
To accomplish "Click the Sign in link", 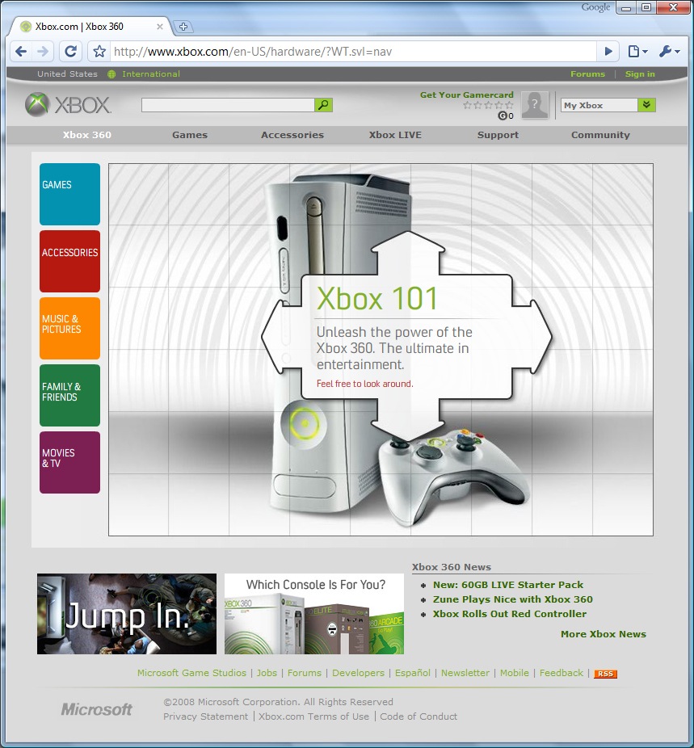I will tap(640, 74).
